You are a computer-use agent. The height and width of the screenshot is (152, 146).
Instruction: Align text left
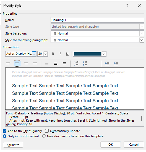(8, 64)
